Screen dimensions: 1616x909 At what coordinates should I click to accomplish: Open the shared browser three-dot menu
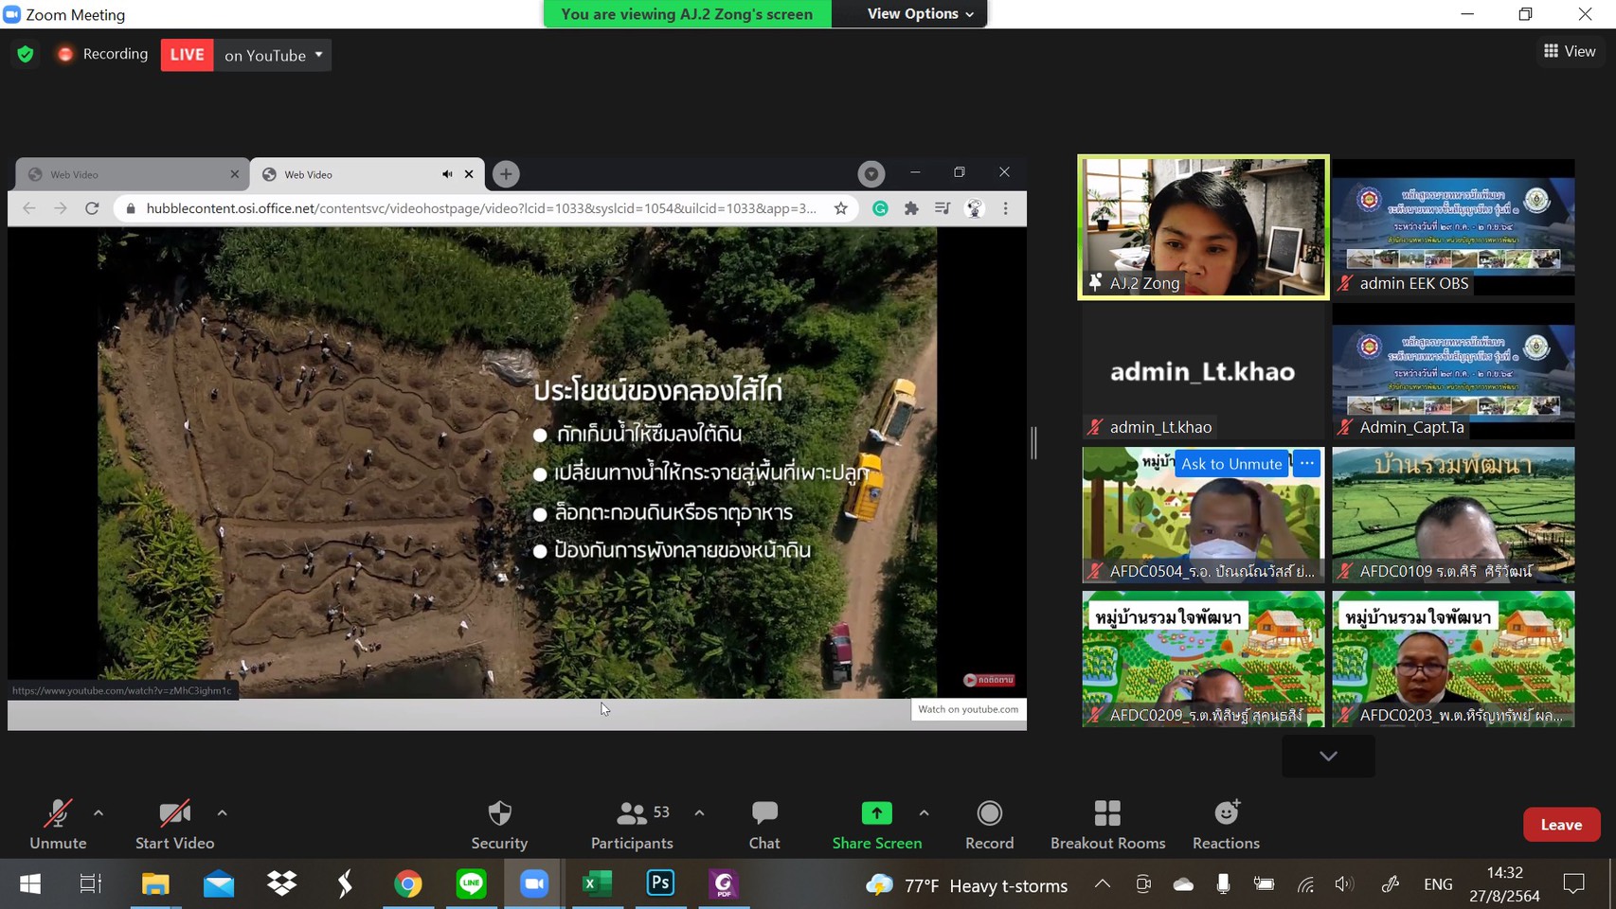click(x=1006, y=208)
